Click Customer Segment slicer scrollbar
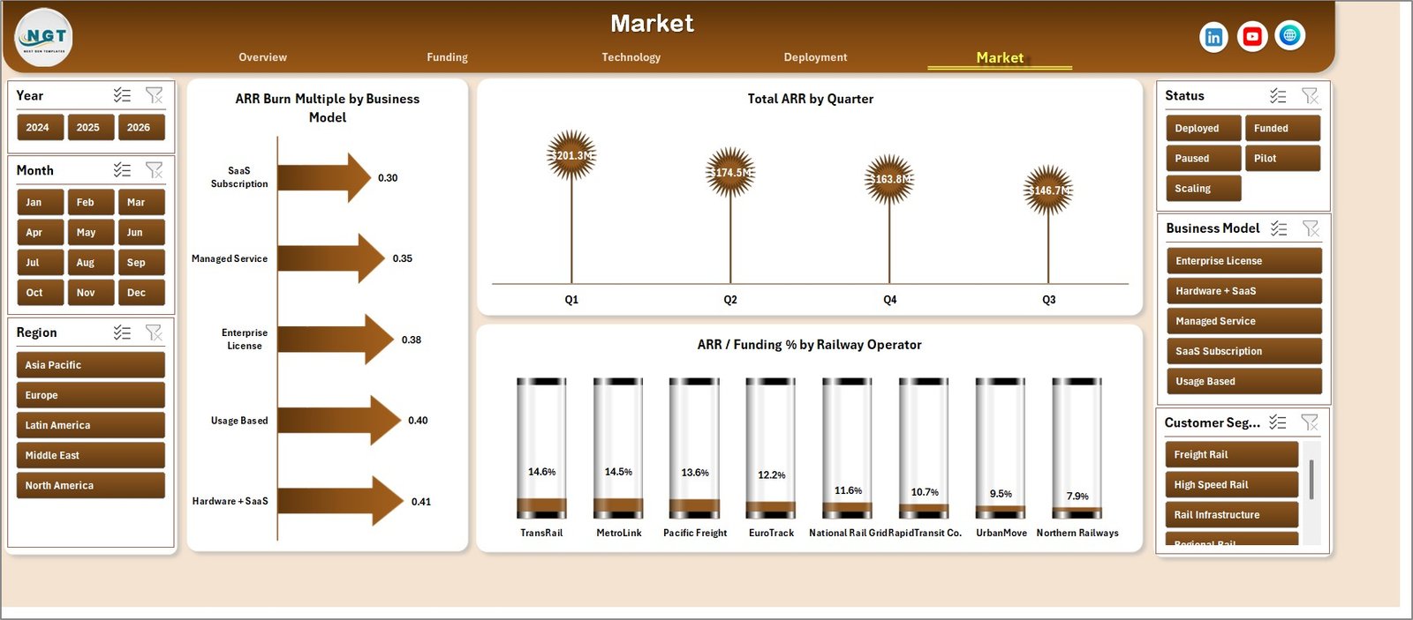Viewport: 1413px width, 620px height. tap(1311, 480)
